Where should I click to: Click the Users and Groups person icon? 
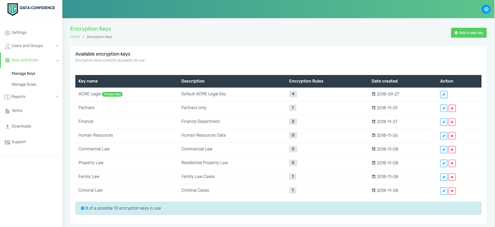pos(8,46)
